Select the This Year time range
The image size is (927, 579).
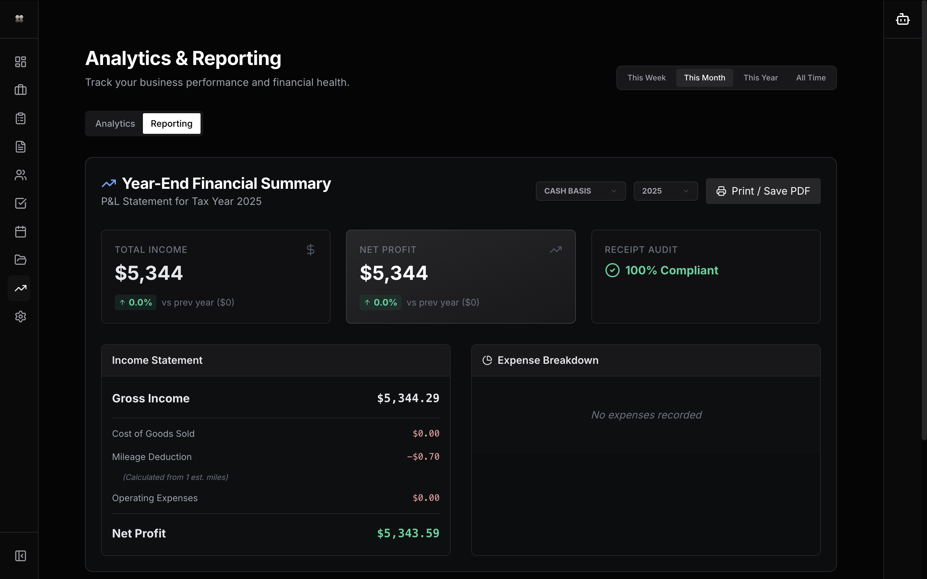[760, 78]
